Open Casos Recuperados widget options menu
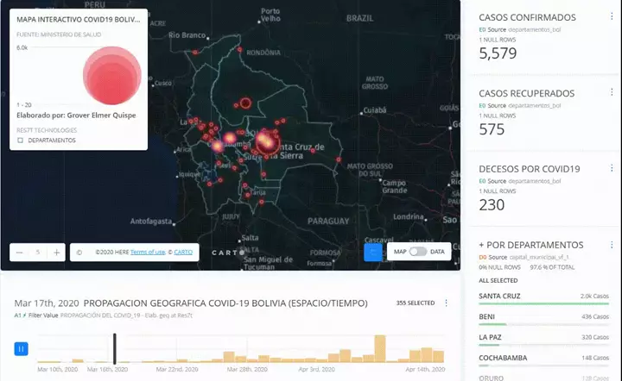The width and height of the screenshot is (622, 381). [612, 91]
